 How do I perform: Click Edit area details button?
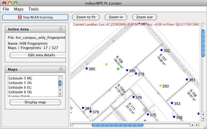click(x=38, y=55)
